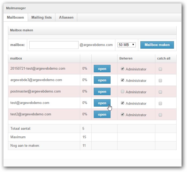
Task: Enable catch-all for argewebde3 mailbox
Action: [160, 81]
